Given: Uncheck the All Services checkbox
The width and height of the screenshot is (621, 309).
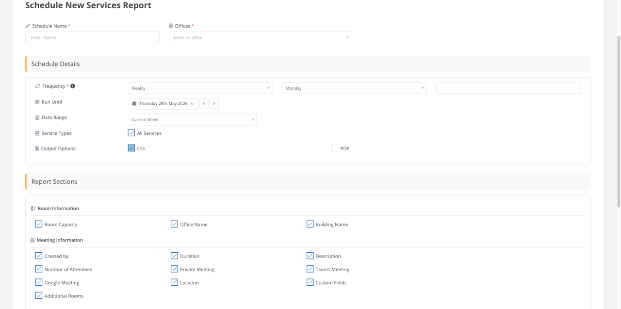Looking at the screenshot, I should (131, 133).
